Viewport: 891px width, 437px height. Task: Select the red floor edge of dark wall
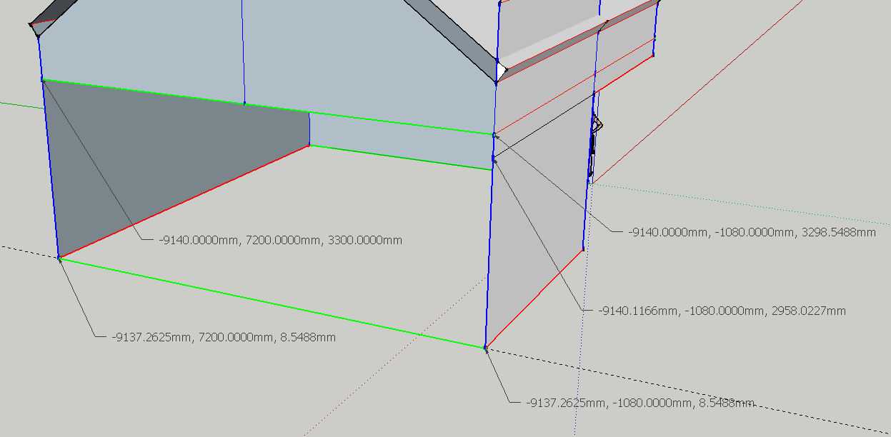(184, 201)
